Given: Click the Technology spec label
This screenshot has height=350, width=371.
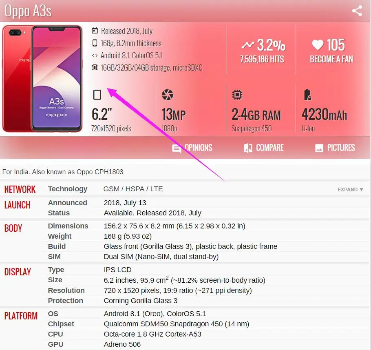Looking at the screenshot, I should (68, 189).
